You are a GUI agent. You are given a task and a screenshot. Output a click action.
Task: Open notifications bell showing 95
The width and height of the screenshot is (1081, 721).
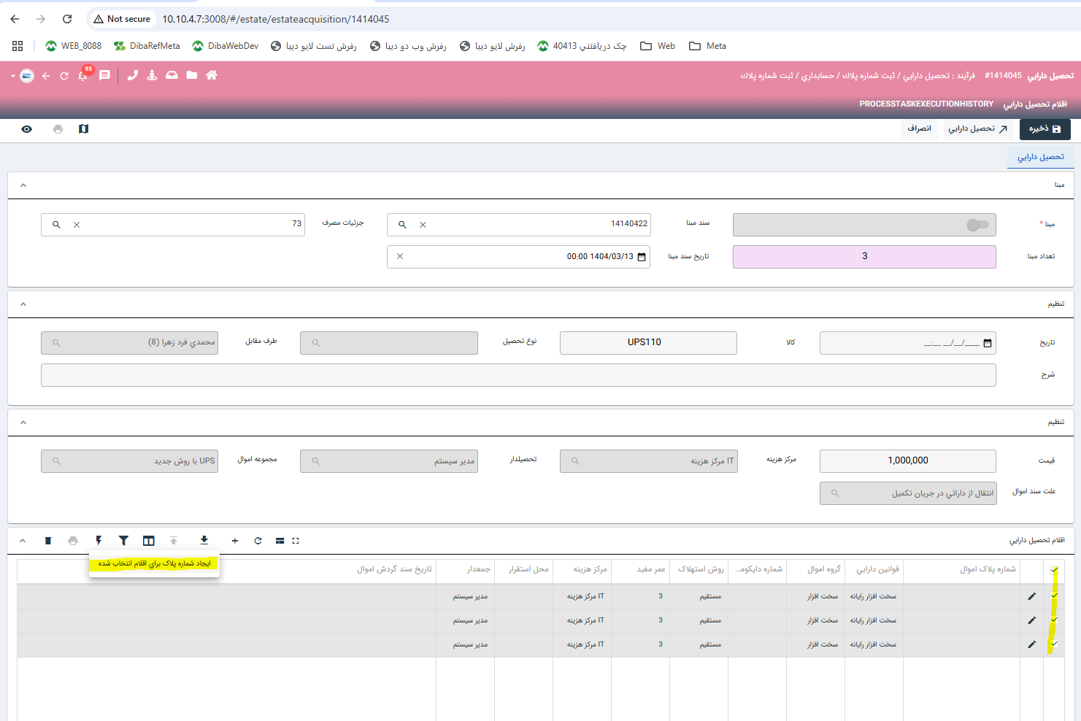(x=83, y=76)
